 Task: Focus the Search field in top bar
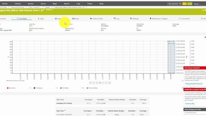click(200, 4)
